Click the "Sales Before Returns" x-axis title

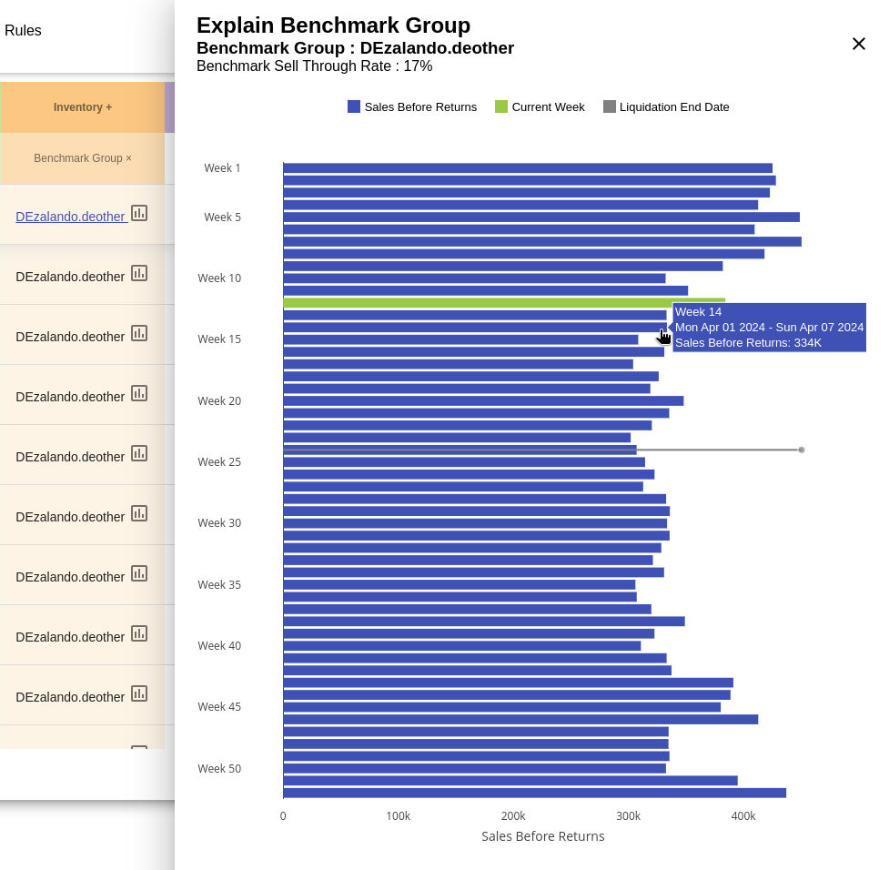543,836
